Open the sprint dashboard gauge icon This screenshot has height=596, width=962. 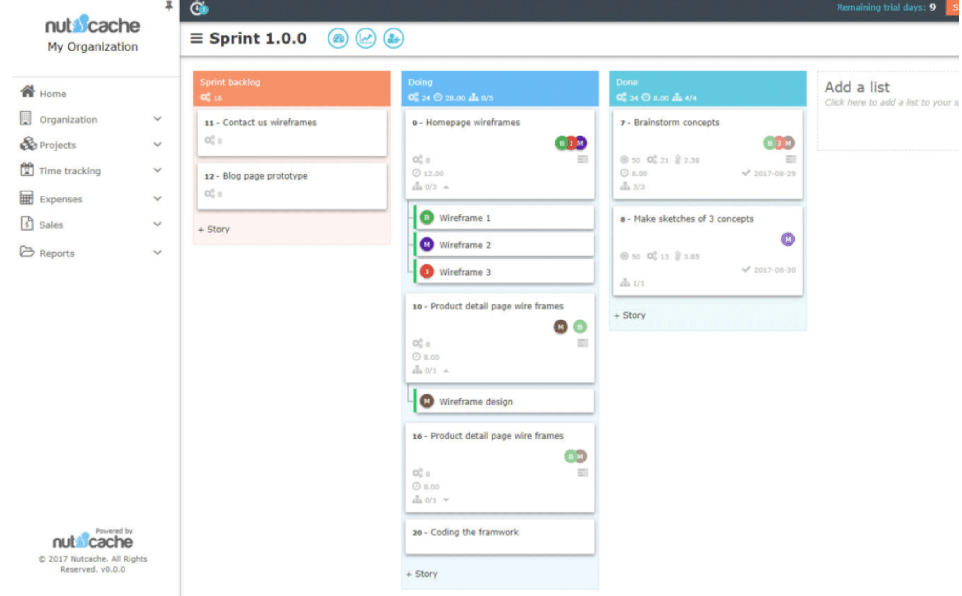338,39
